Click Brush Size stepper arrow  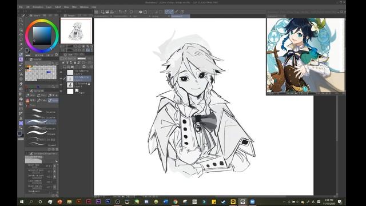(x=55, y=166)
